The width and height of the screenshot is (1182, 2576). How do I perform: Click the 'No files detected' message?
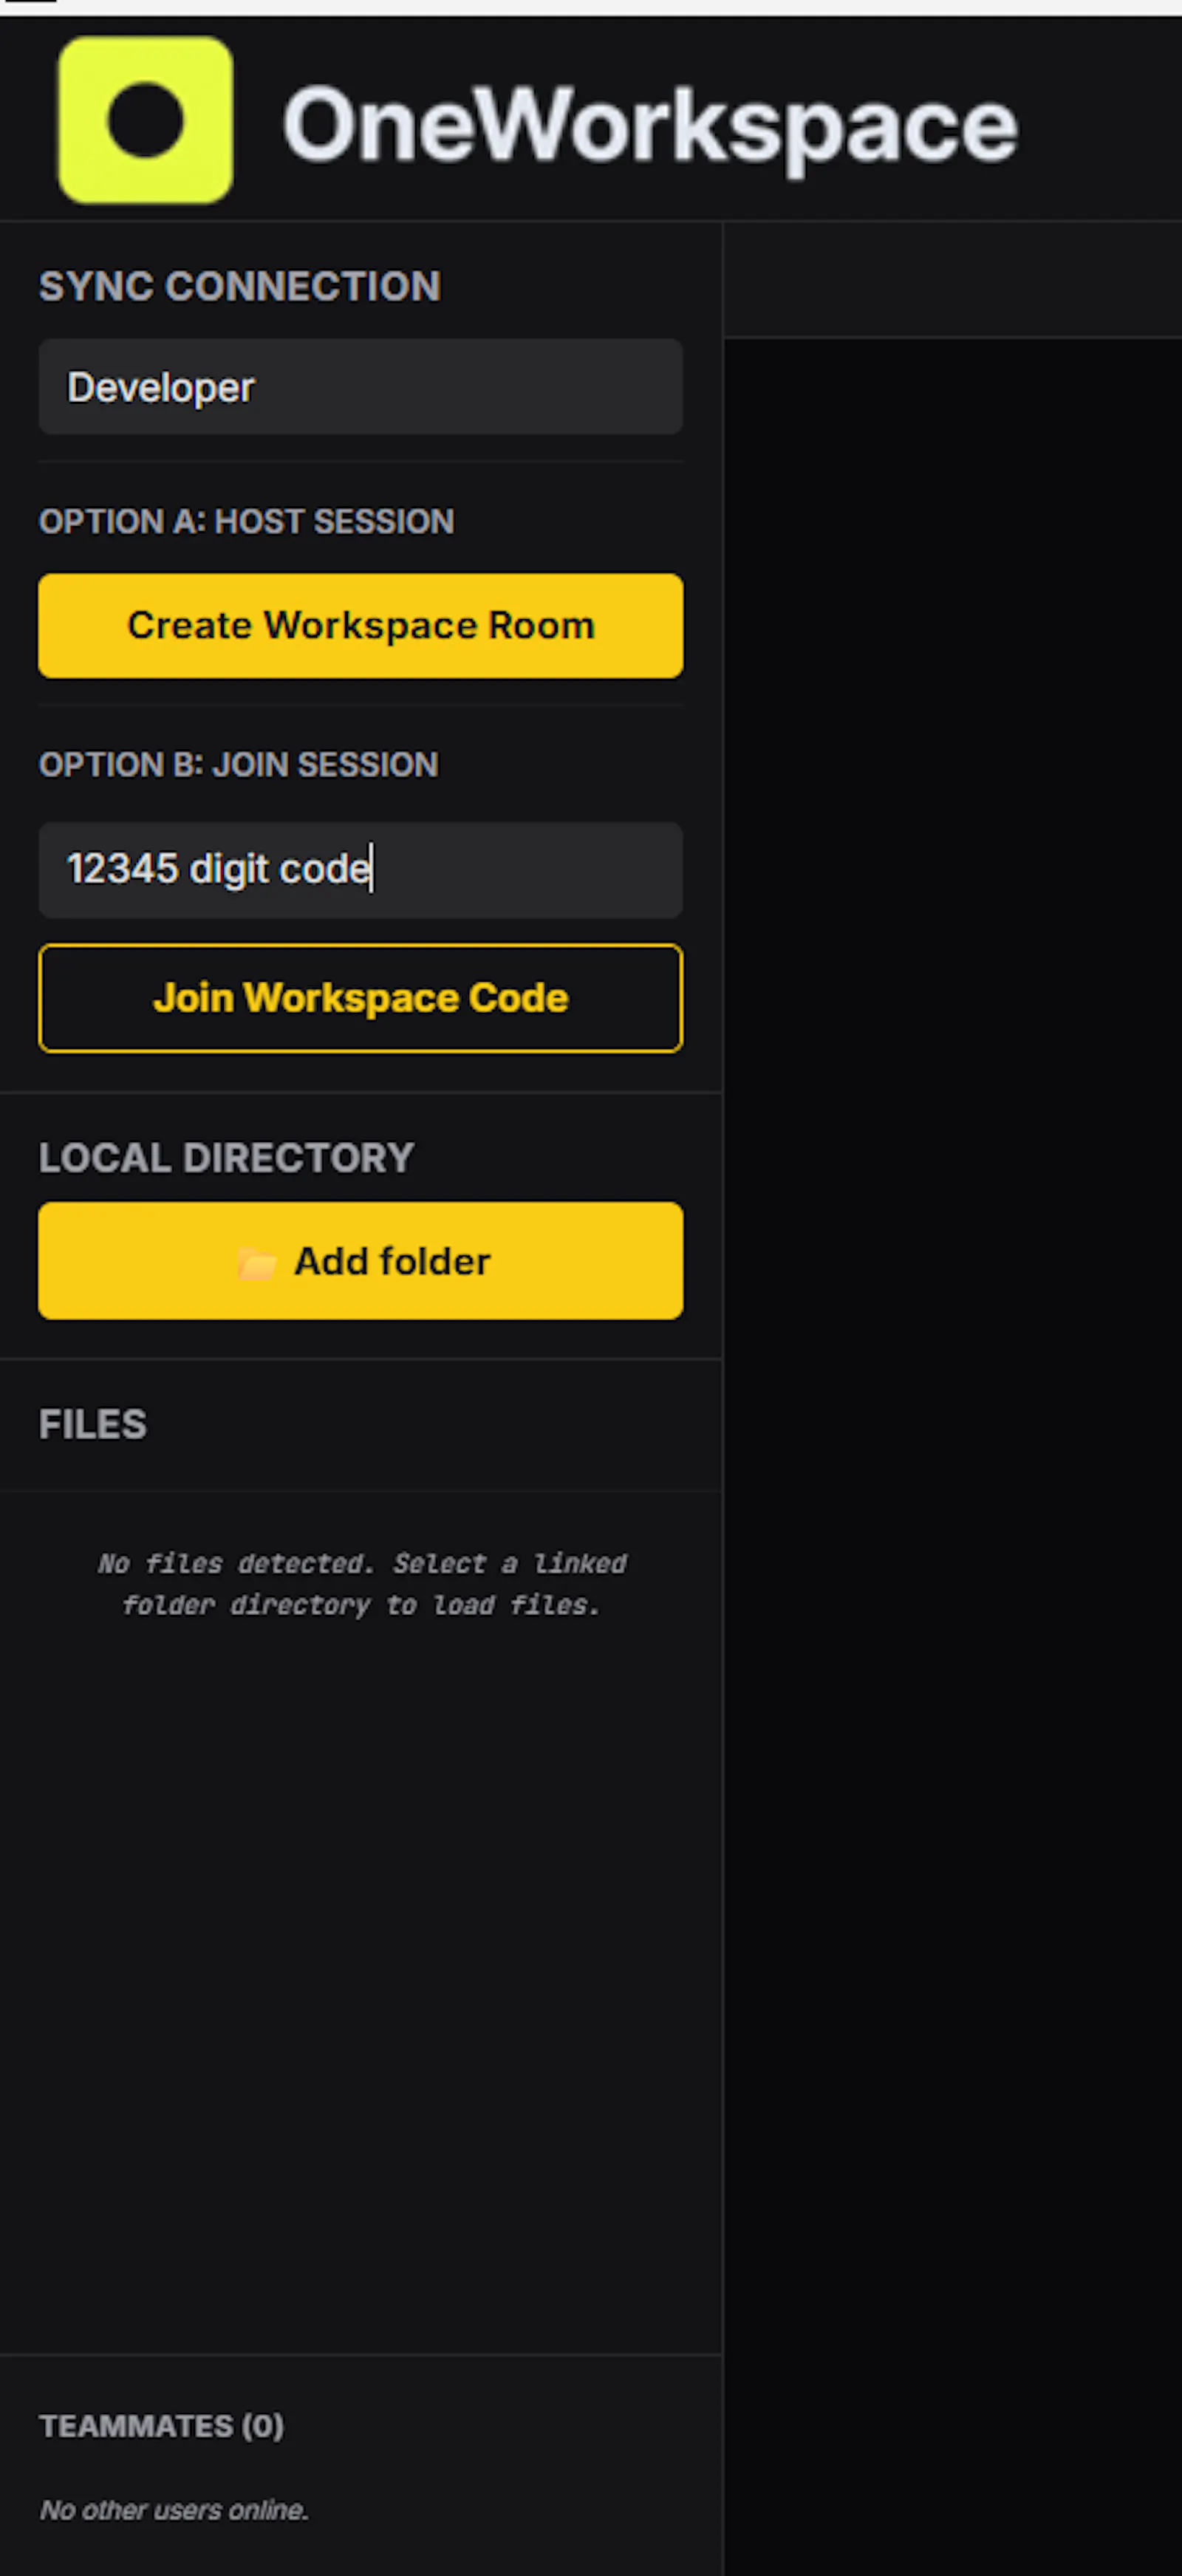[361, 1584]
